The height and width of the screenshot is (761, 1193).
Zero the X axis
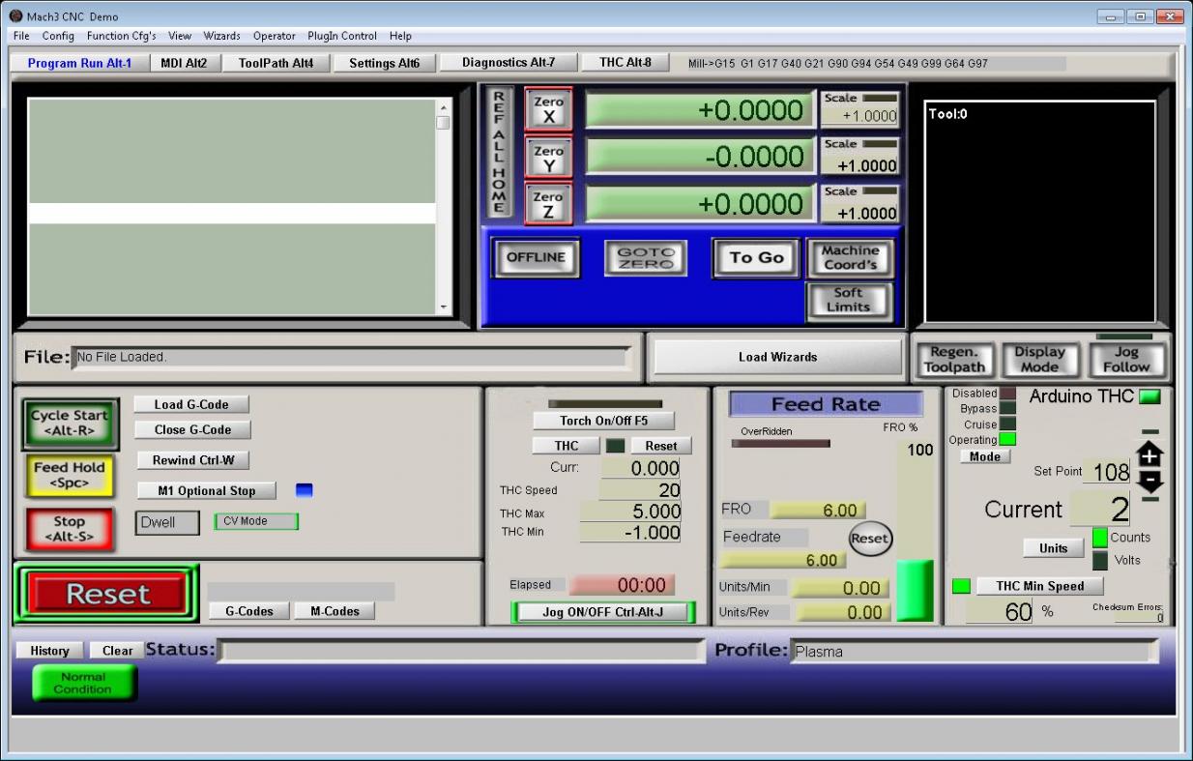point(548,110)
